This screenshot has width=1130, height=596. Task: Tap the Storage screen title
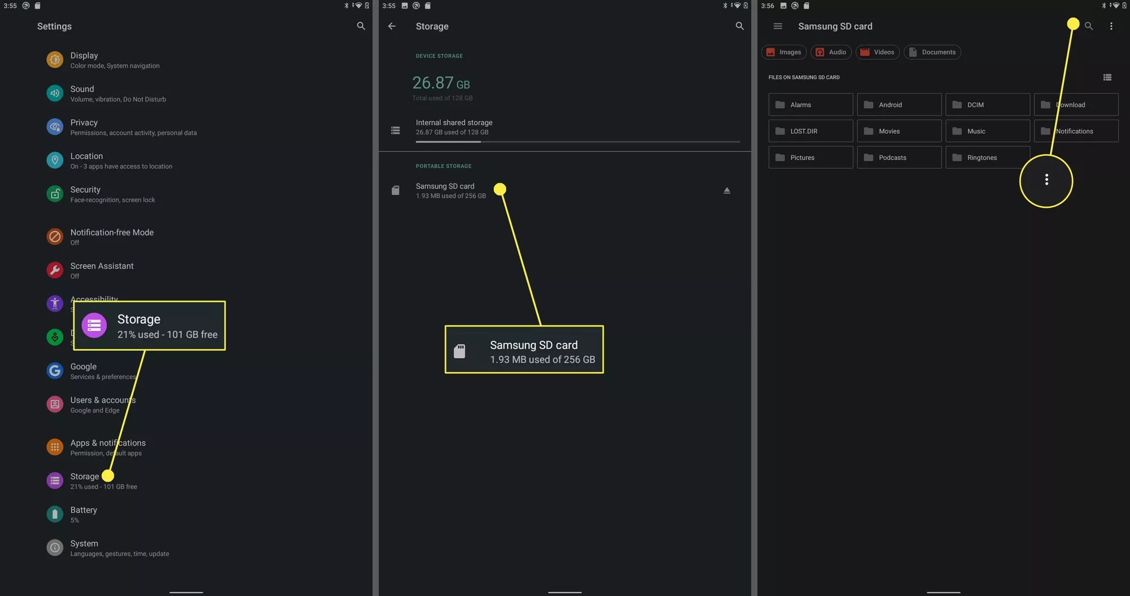(432, 26)
